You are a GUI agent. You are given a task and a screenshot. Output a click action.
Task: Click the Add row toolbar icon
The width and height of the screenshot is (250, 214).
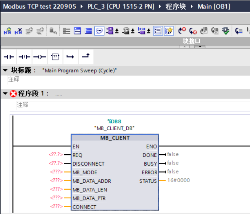pos(40,31)
